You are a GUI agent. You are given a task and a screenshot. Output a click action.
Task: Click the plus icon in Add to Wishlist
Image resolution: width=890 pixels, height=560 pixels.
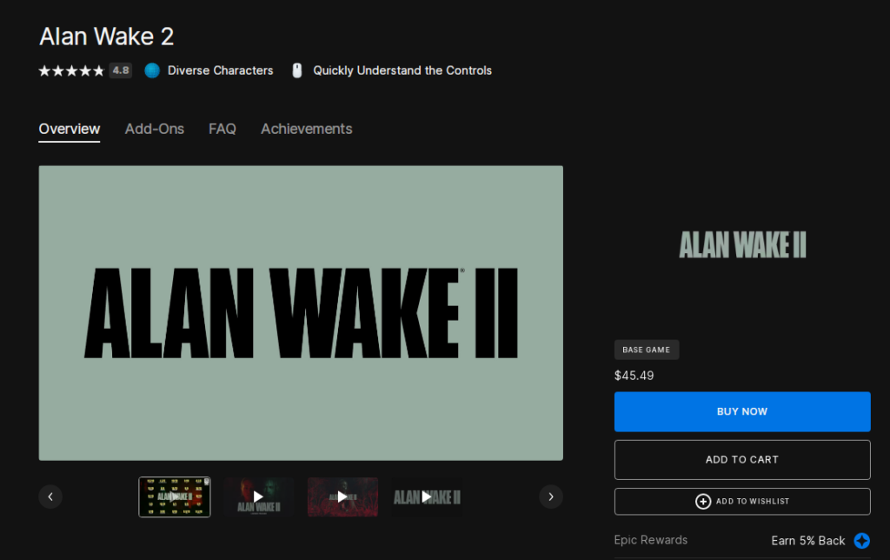(703, 501)
